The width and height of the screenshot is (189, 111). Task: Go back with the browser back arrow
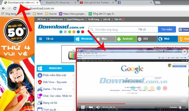tap(3, 8)
